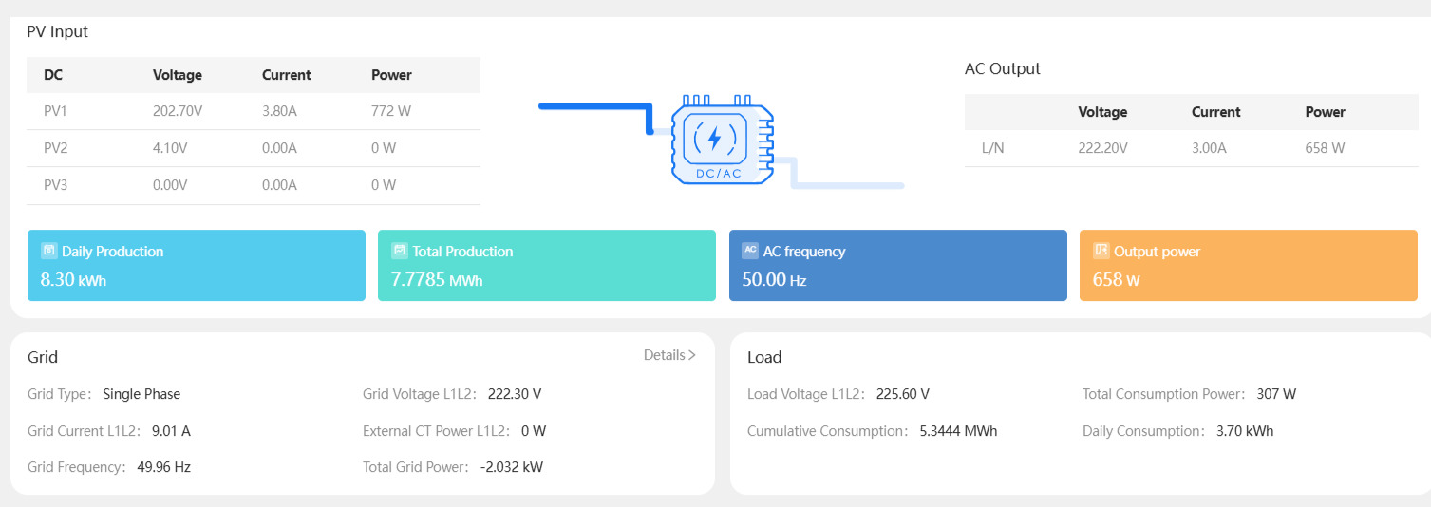The height and width of the screenshot is (507, 1431).
Task: Click the AC frequency badge icon
Action: pyautogui.click(x=750, y=251)
